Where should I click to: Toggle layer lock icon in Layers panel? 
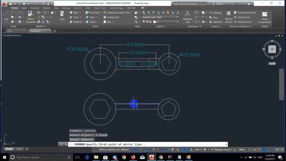click(x=151, y=22)
